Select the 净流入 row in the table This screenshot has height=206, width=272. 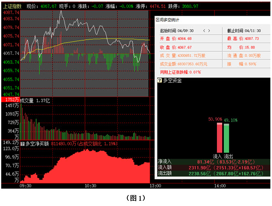pyautogui.click(x=213, y=162)
